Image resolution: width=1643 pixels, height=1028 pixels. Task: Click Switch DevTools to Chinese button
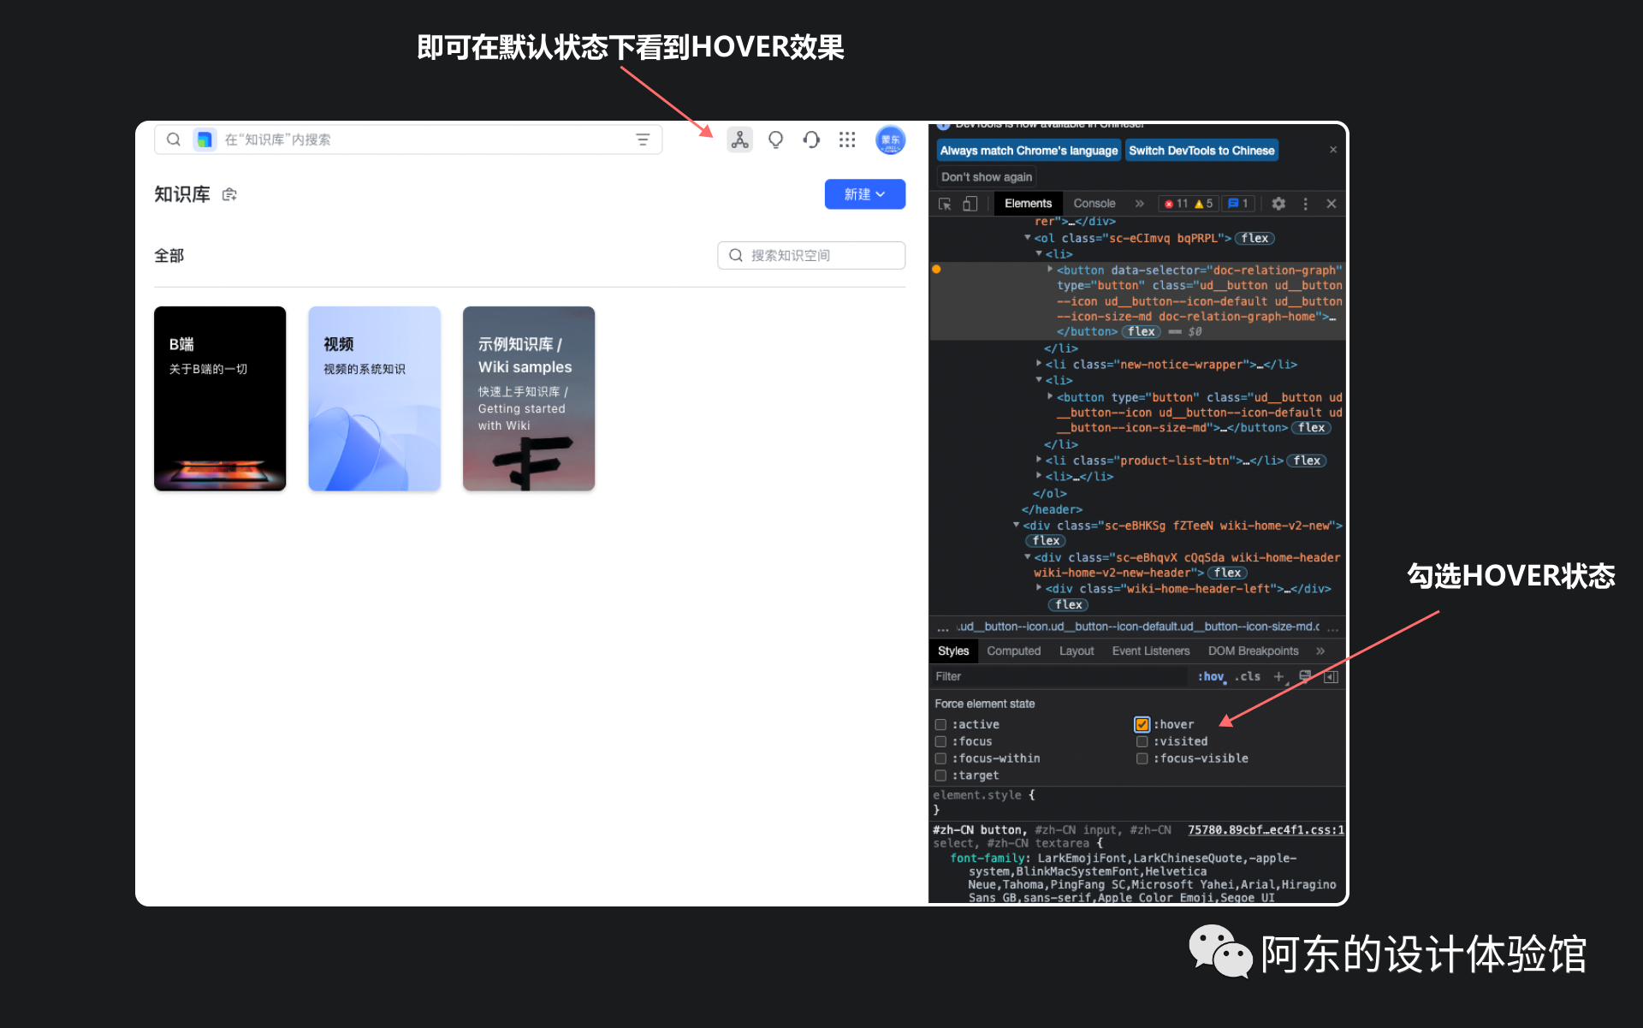point(1201,151)
